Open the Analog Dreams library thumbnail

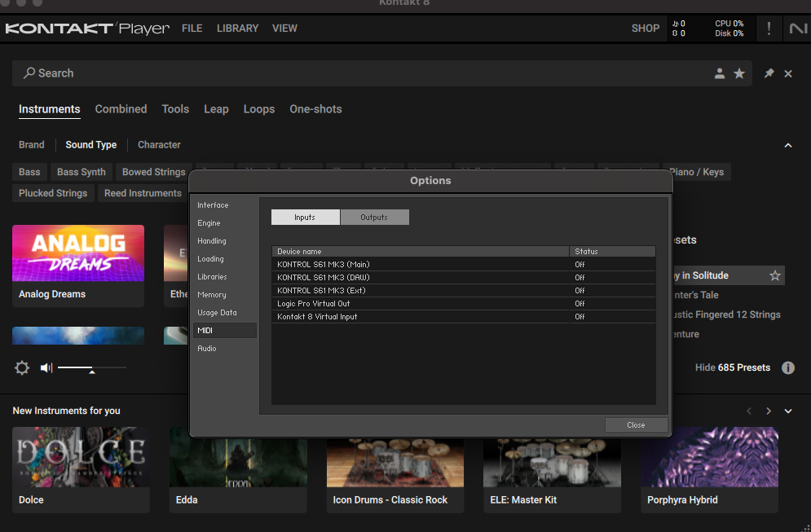pos(78,253)
